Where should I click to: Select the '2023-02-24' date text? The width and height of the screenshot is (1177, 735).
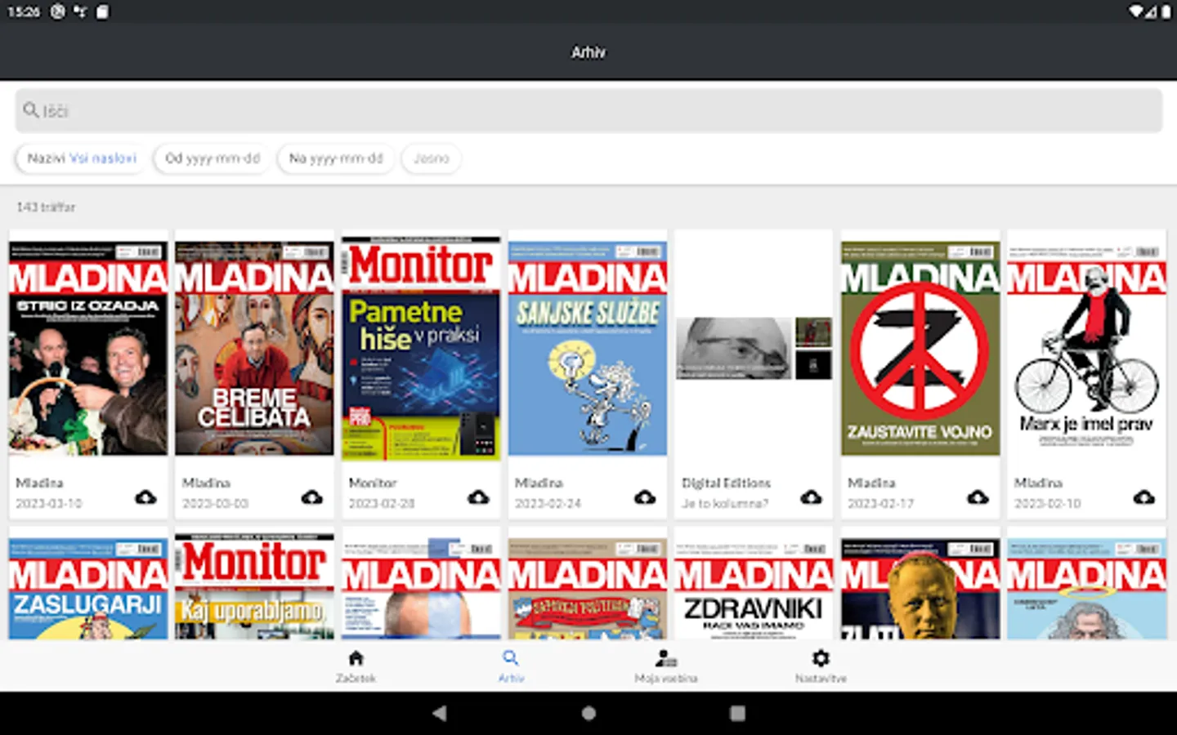[x=548, y=504]
